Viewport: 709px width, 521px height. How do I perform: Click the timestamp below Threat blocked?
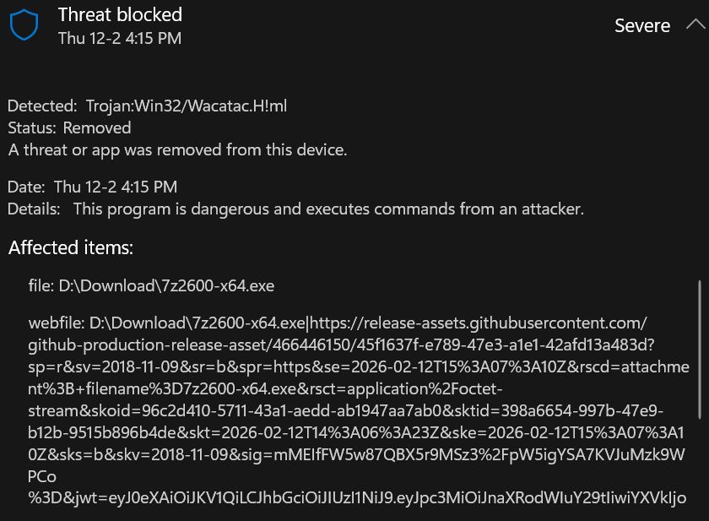119,38
